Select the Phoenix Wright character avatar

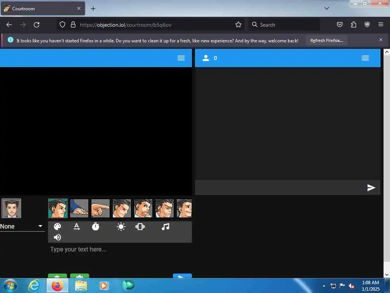pyautogui.click(x=11, y=208)
